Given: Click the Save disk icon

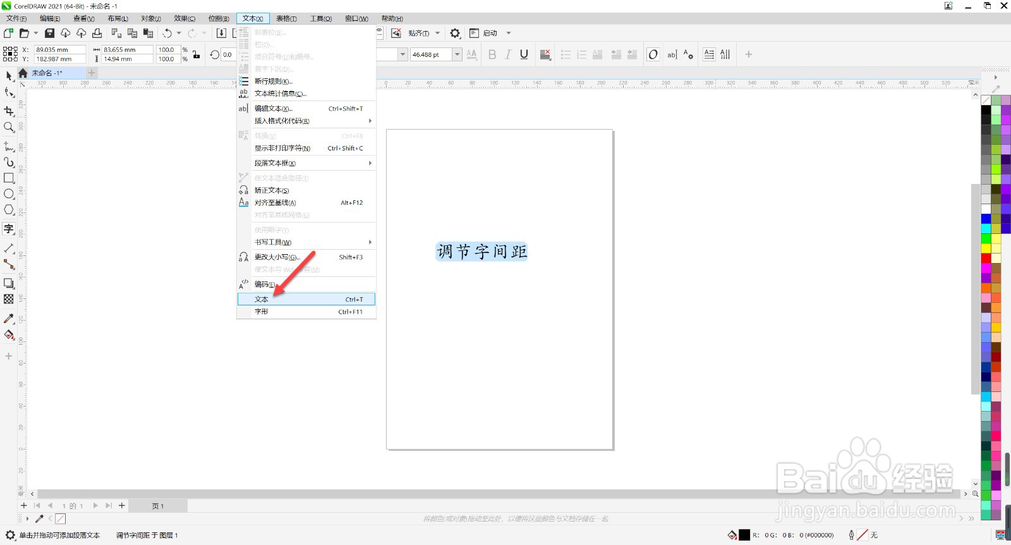Looking at the screenshot, I should click(x=49, y=33).
